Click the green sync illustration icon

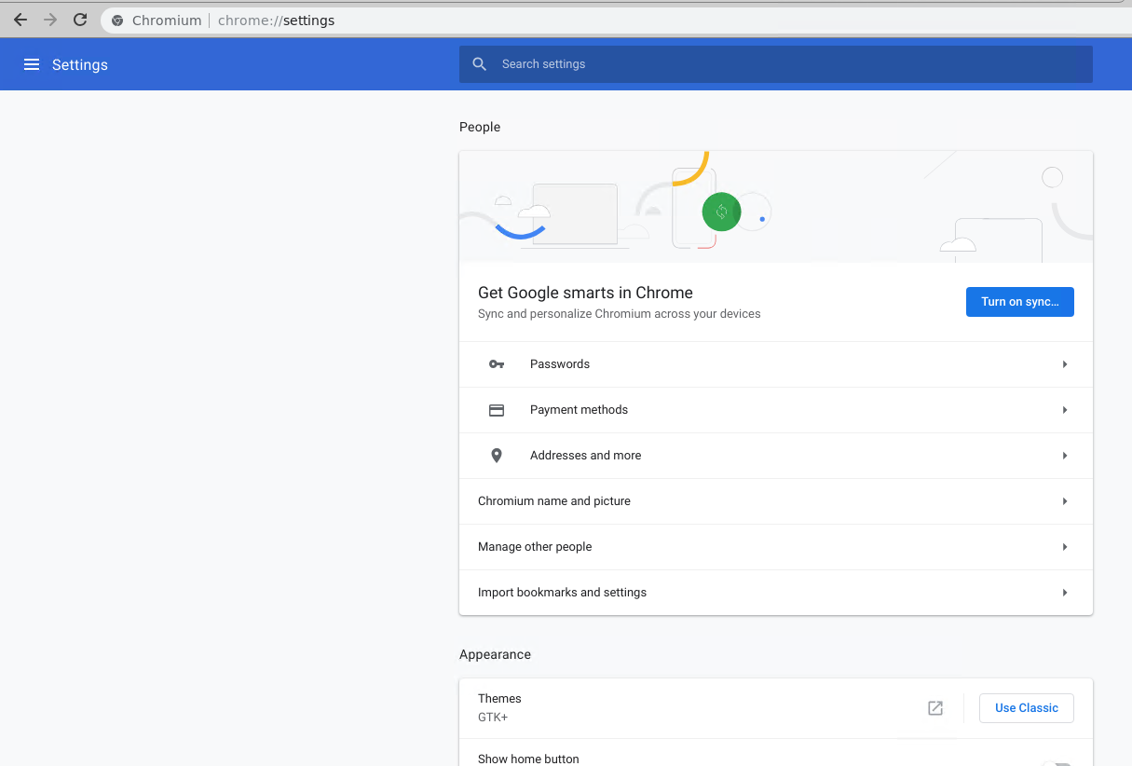(721, 212)
